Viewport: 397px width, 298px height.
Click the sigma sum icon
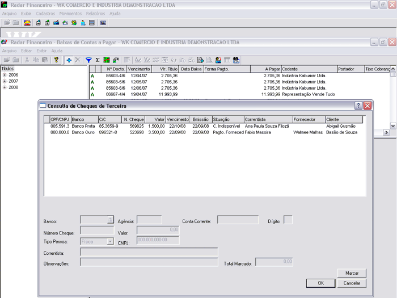click(97, 60)
